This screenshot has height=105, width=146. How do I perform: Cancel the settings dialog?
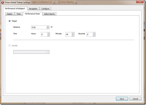(135, 99)
